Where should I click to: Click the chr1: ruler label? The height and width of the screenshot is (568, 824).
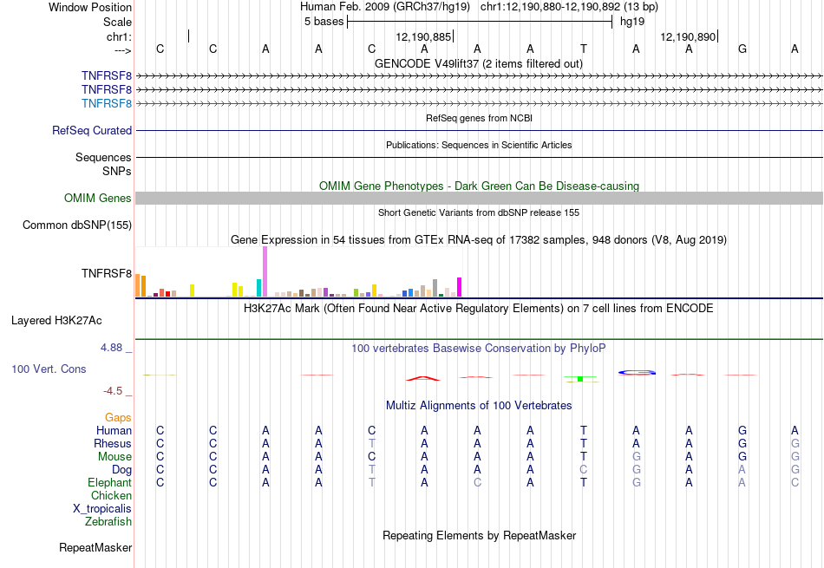point(119,36)
